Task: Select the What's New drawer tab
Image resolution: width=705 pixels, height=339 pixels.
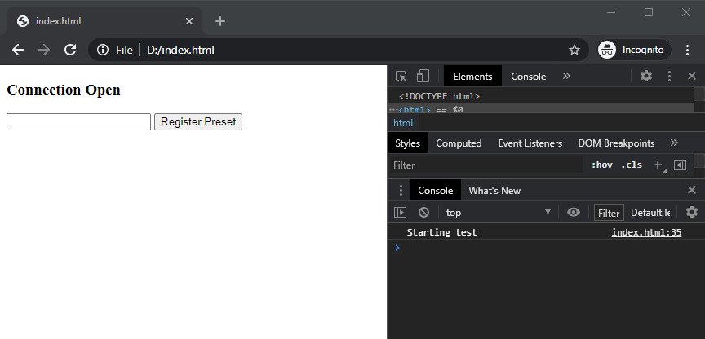Action: 494,191
